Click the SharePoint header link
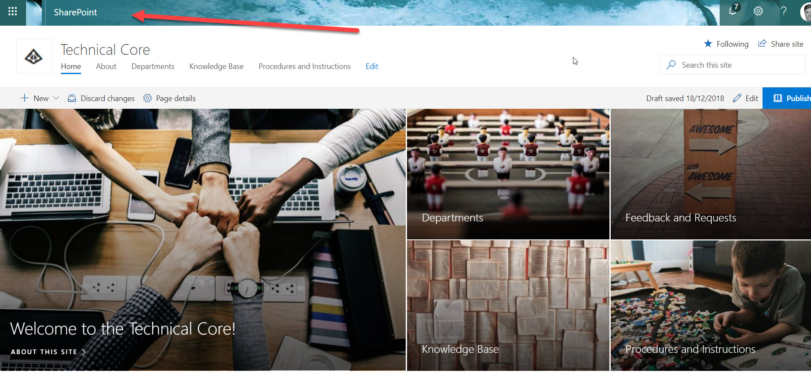This screenshot has height=385, width=811. coord(75,12)
